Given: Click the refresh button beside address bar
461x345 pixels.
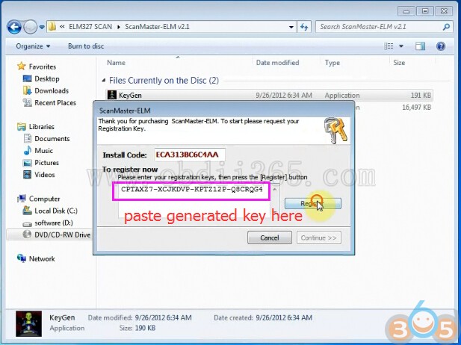Looking at the screenshot, I should pyautogui.click(x=304, y=27).
